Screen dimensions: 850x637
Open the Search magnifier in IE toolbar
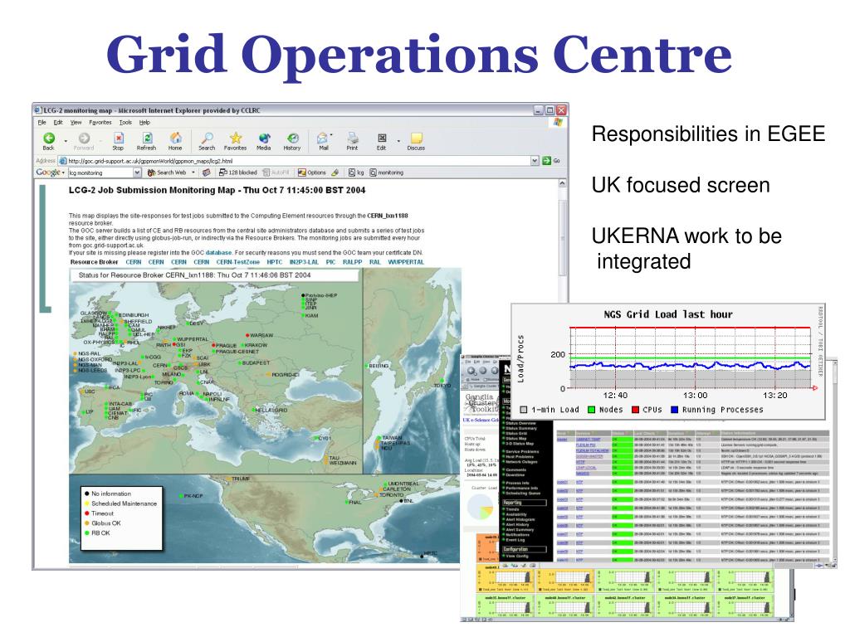point(207,139)
